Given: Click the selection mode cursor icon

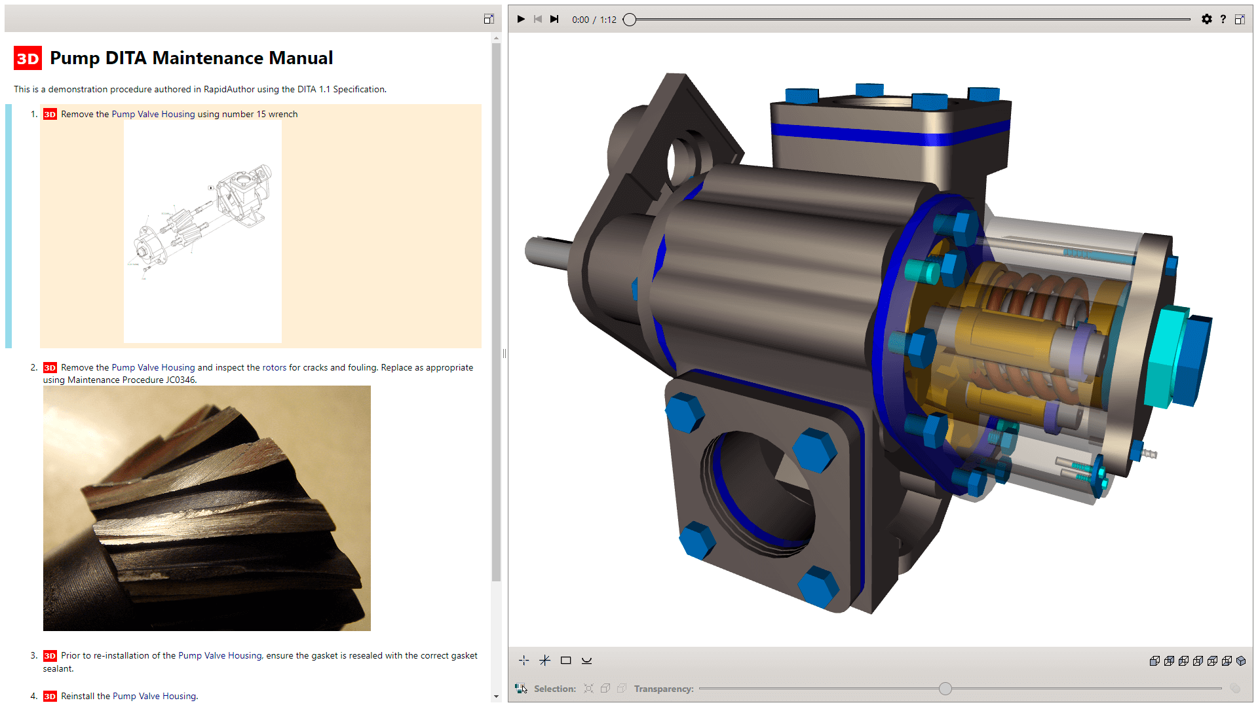Looking at the screenshot, I should [521, 689].
